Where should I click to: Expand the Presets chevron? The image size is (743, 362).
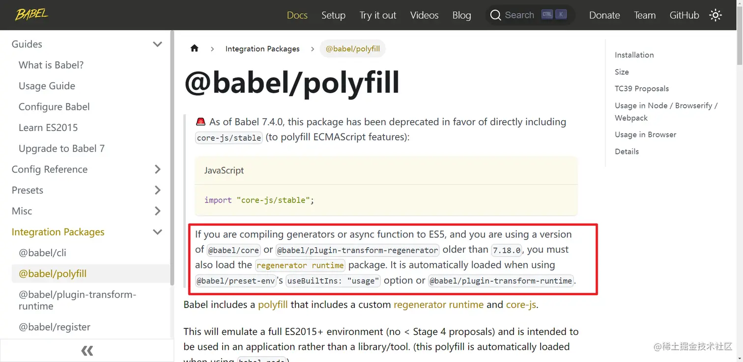157,190
